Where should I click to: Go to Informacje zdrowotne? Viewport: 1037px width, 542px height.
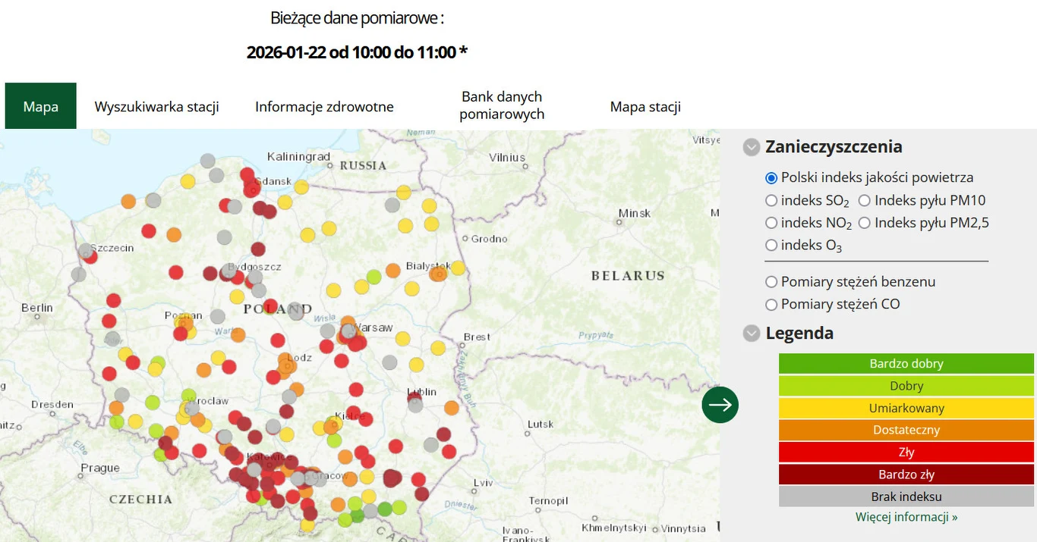tap(324, 106)
